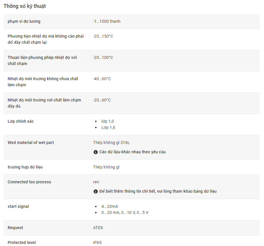Select the '-40...60°C' ambient temperature value

click(x=102, y=79)
